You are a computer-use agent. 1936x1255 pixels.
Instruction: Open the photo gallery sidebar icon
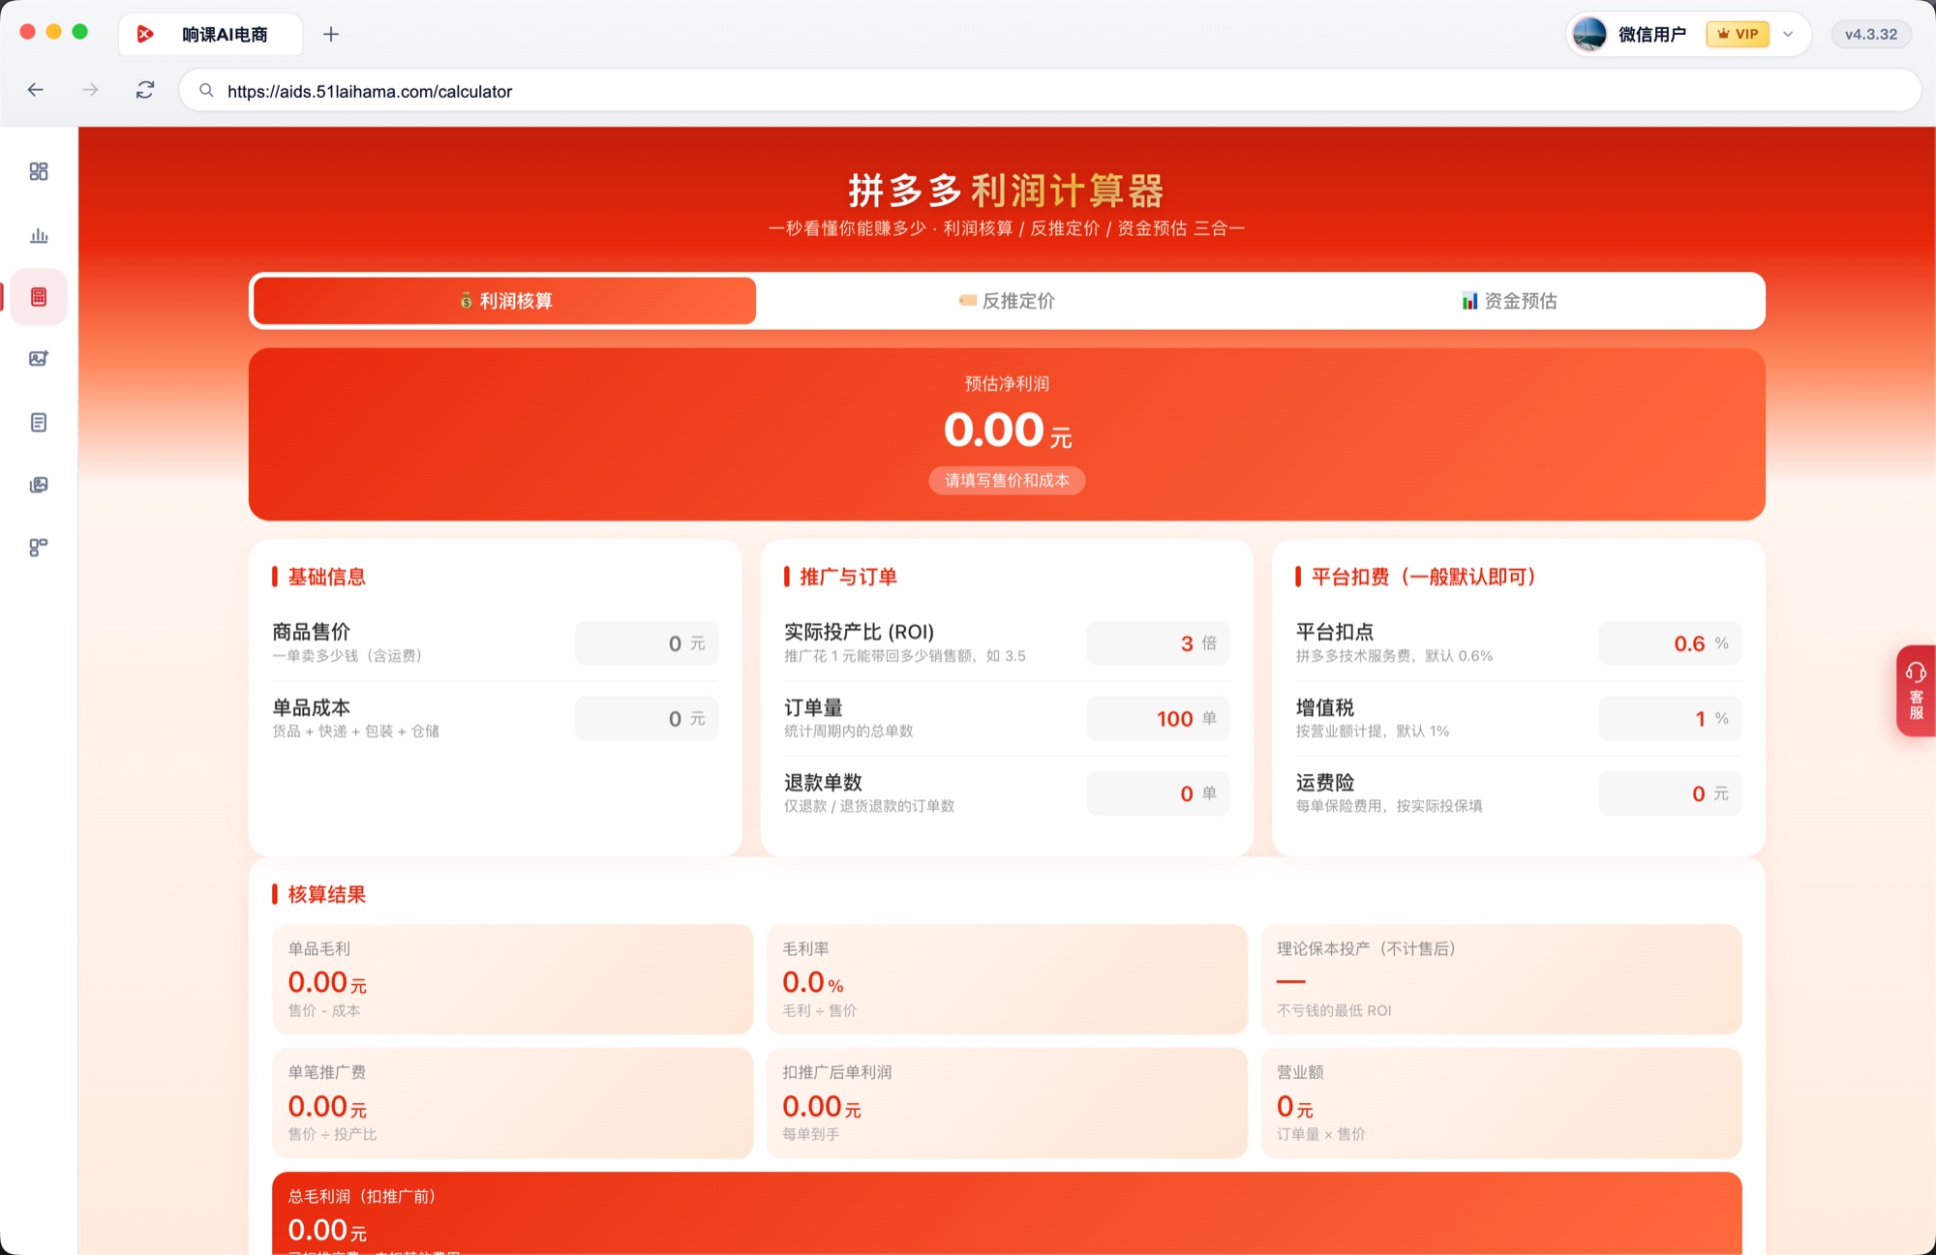pos(39,485)
